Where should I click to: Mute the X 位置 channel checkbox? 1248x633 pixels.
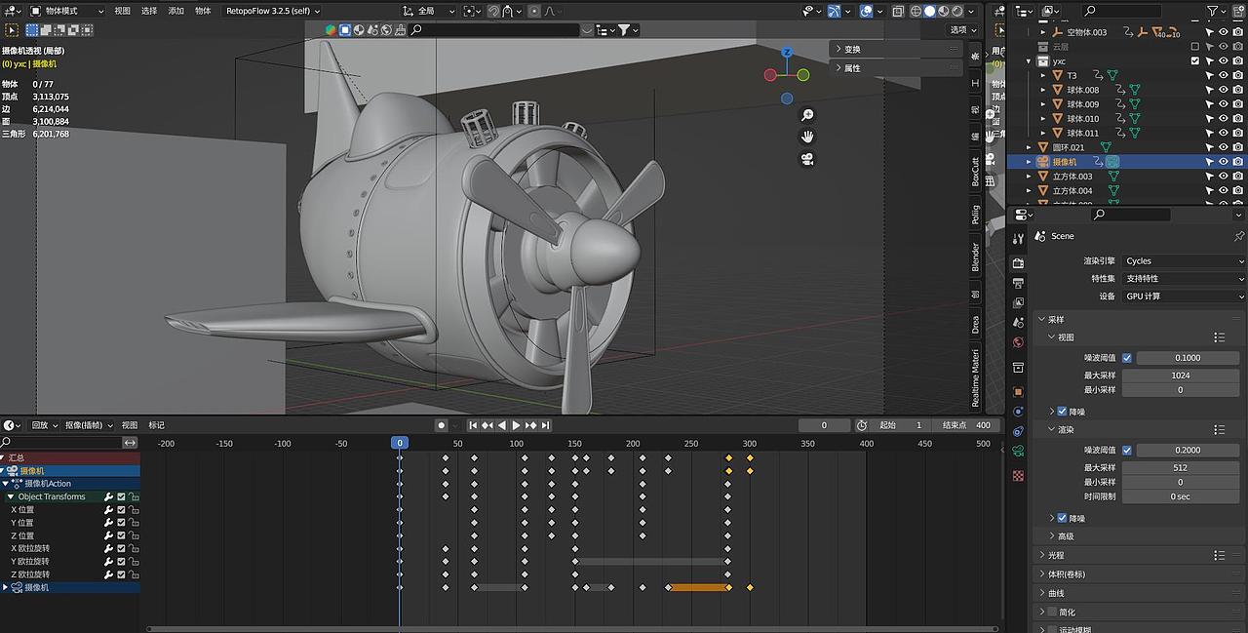click(122, 509)
